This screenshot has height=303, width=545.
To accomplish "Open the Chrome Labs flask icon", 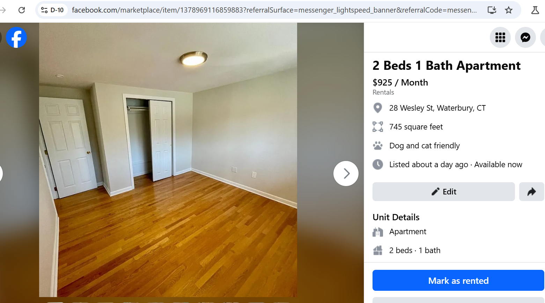I will [535, 10].
